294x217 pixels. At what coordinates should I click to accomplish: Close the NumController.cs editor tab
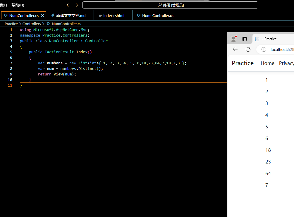(43, 15)
